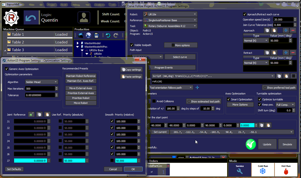The width and height of the screenshot is (301, 178).
Task: Enable the Avoid Collisions checkbox
Action: [x=154, y=101]
